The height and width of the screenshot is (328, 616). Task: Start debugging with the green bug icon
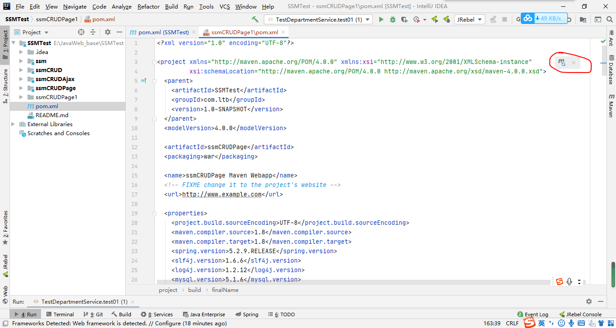[x=393, y=19]
